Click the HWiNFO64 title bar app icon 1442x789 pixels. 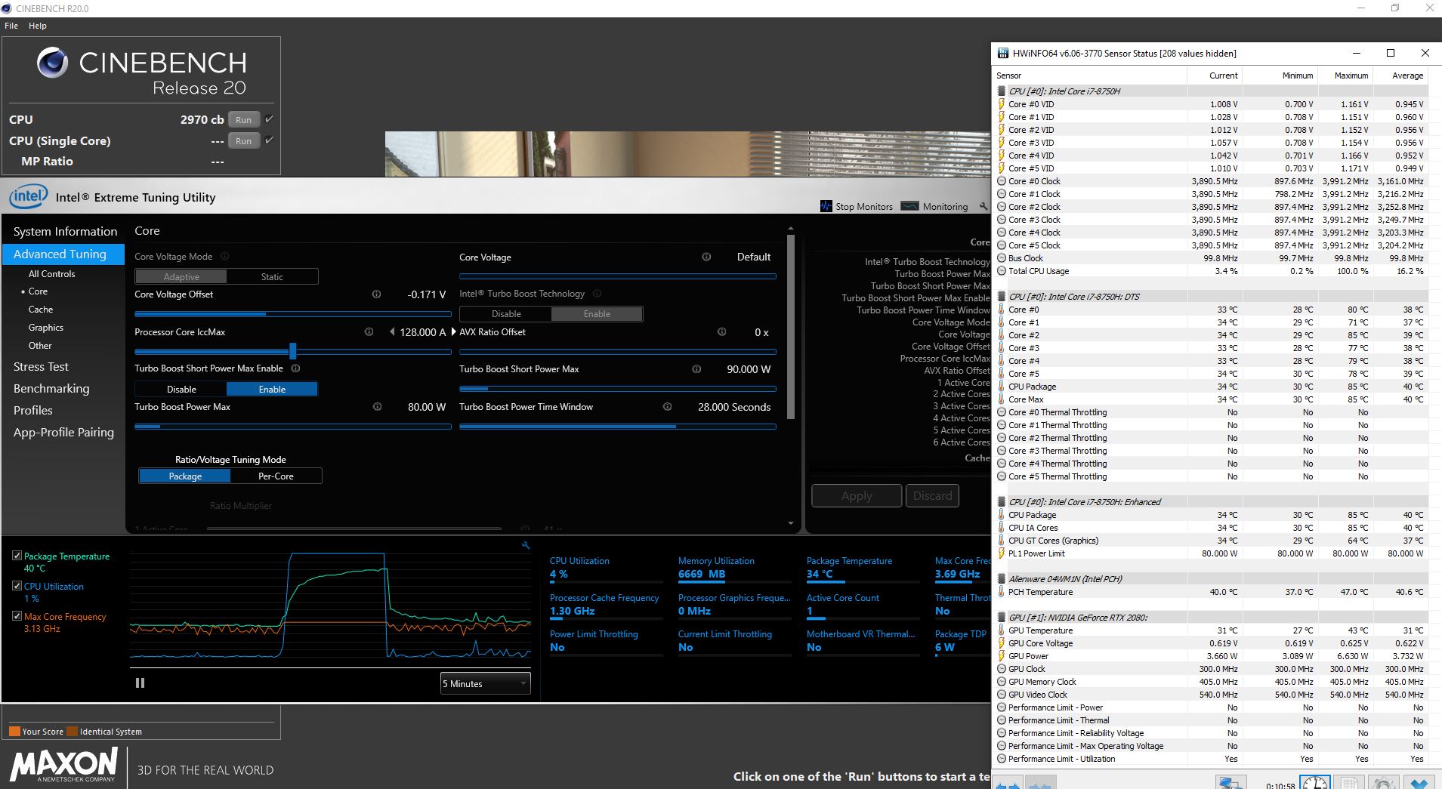pos(1002,54)
